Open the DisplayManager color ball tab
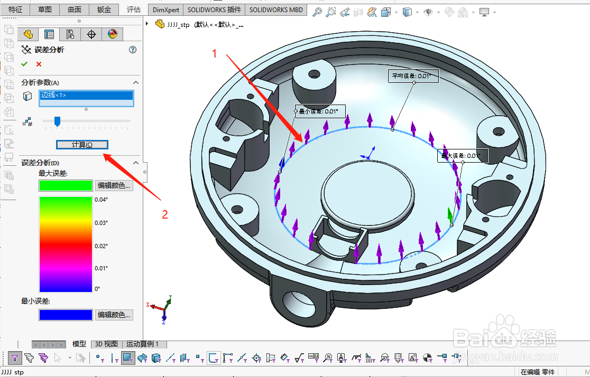The height and width of the screenshot is (377, 590). (x=112, y=34)
